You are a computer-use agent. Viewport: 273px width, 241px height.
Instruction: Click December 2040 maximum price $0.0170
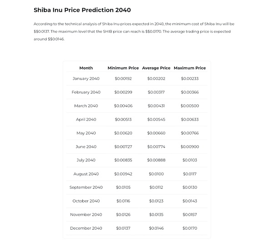pyautogui.click(x=190, y=228)
